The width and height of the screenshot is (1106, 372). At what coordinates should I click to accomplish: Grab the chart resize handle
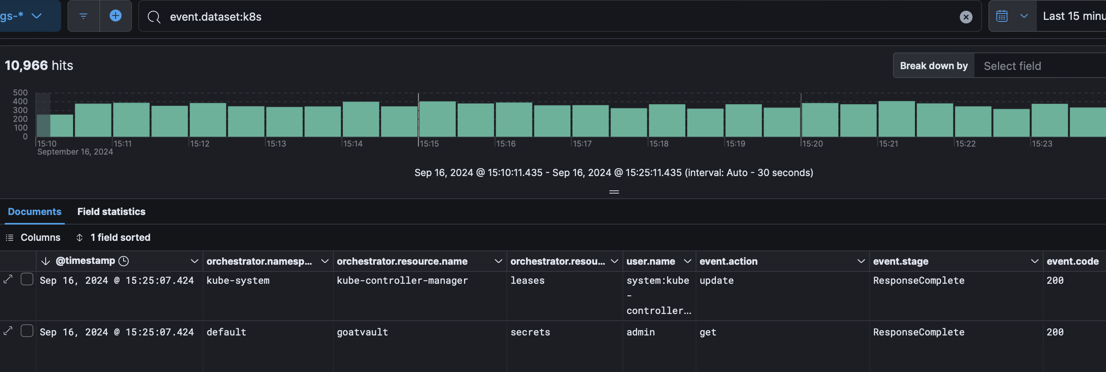(614, 192)
